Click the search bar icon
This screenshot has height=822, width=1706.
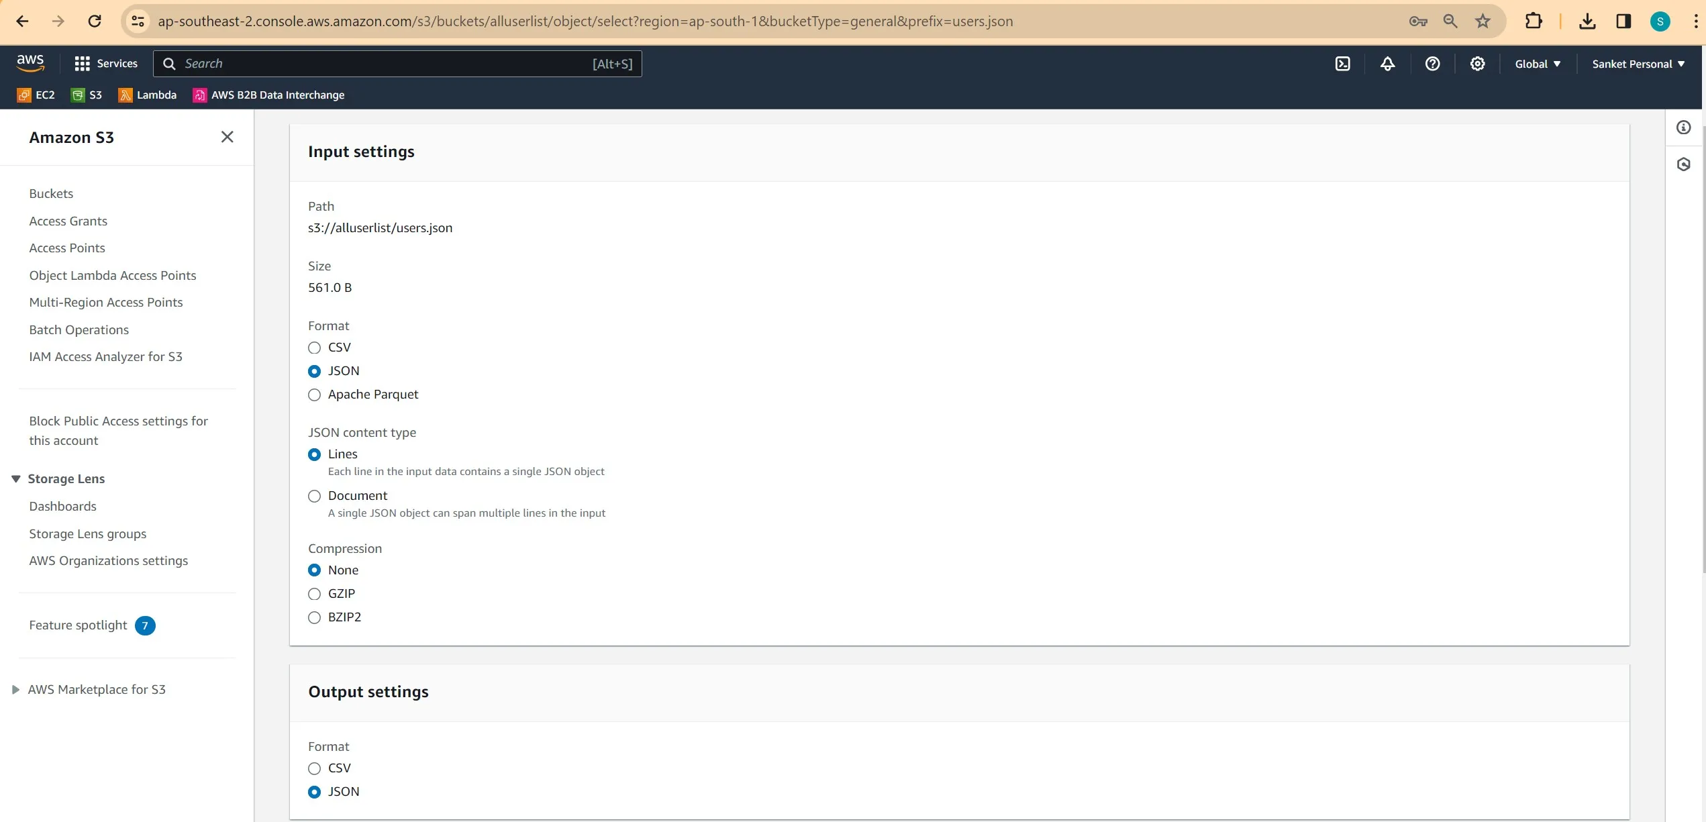click(170, 63)
